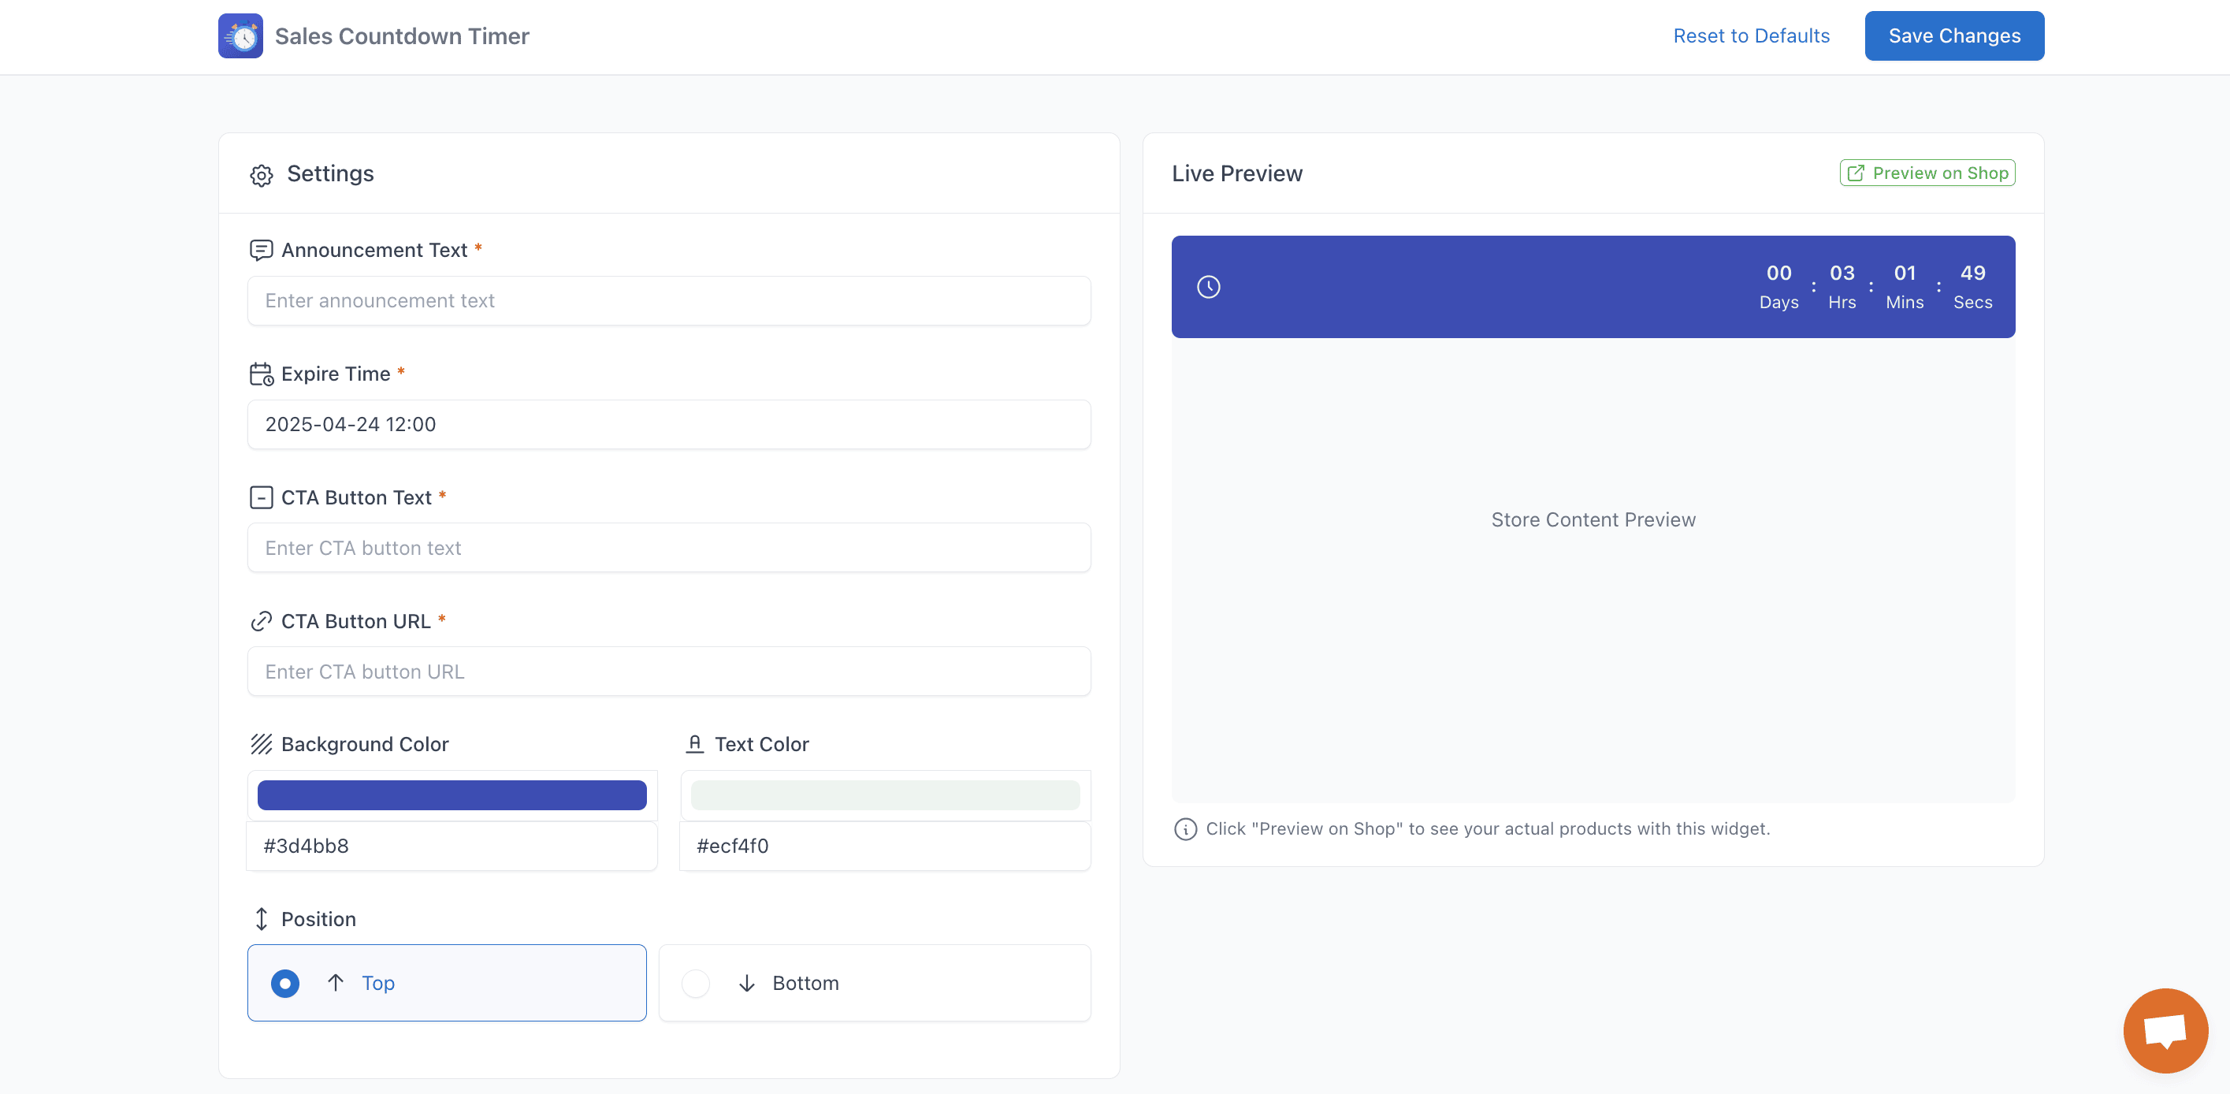Click the Background Color hatch icon
Image resolution: width=2230 pixels, height=1094 pixels.
[261, 744]
